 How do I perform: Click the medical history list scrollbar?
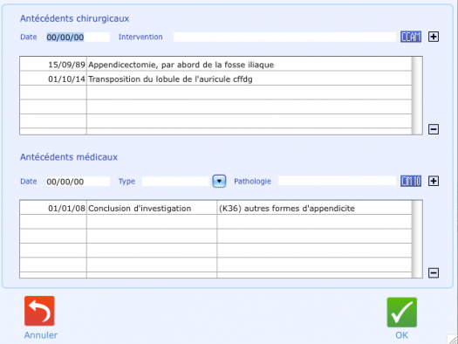(x=417, y=239)
